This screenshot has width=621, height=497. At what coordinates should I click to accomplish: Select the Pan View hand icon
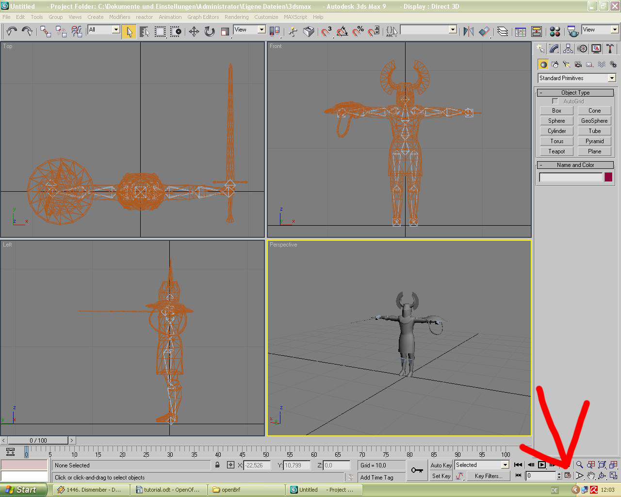(590, 476)
